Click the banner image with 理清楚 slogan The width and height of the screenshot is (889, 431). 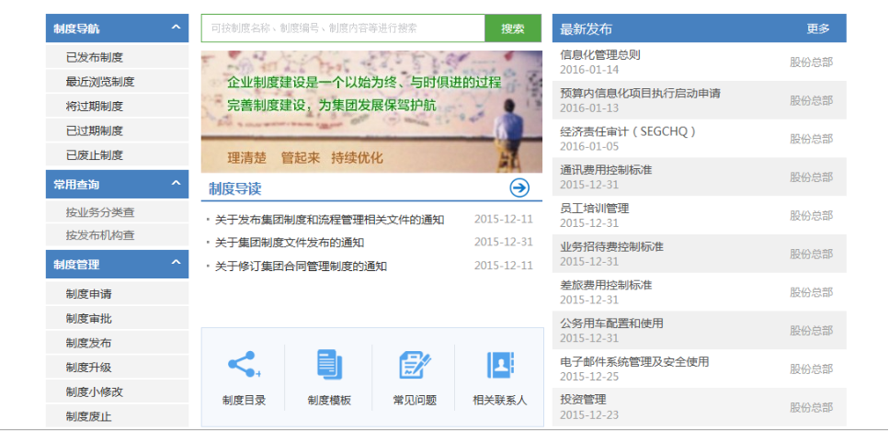[371, 111]
